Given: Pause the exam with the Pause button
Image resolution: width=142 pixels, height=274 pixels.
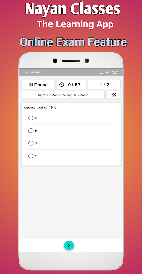Looking at the screenshot, I should (38, 85).
